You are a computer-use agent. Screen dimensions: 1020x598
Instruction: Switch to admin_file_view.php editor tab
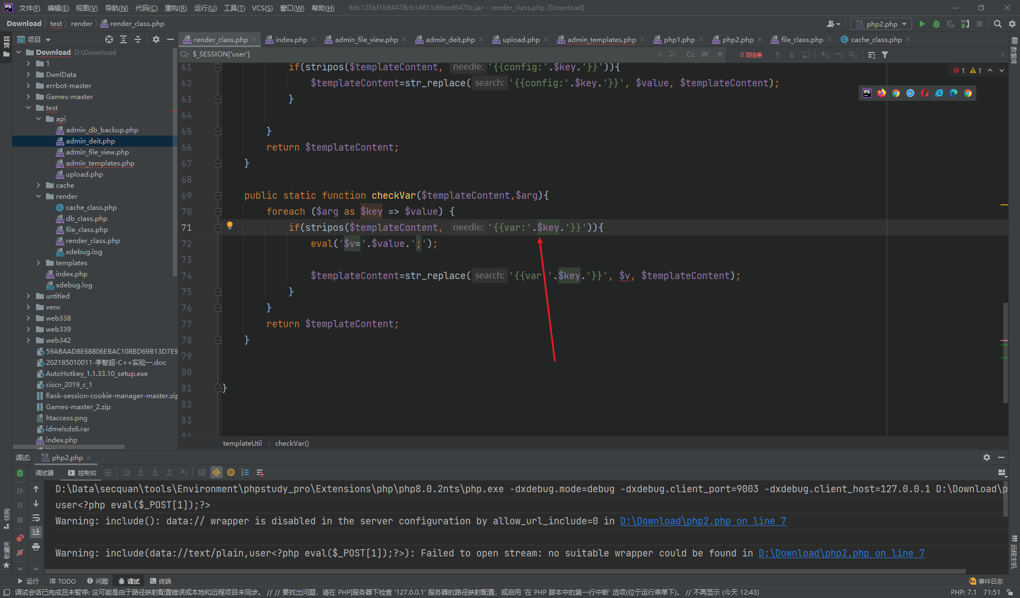(x=366, y=40)
